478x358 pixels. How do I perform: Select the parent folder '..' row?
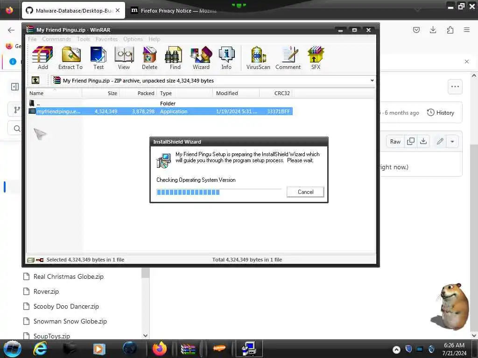click(161, 103)
